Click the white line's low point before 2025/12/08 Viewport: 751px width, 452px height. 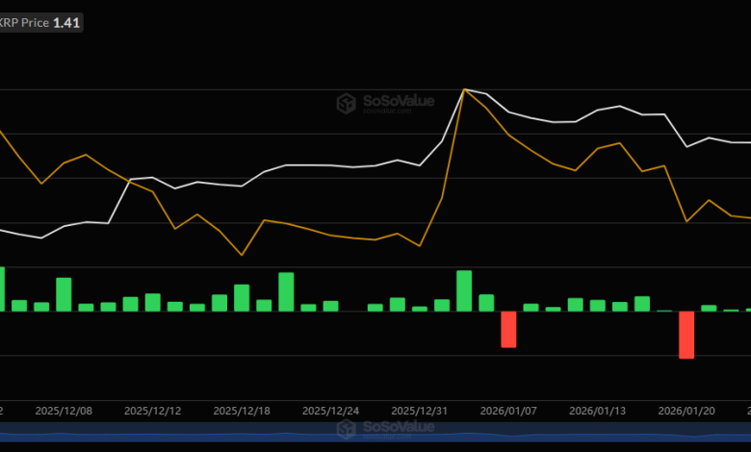[x=40, y=238]
